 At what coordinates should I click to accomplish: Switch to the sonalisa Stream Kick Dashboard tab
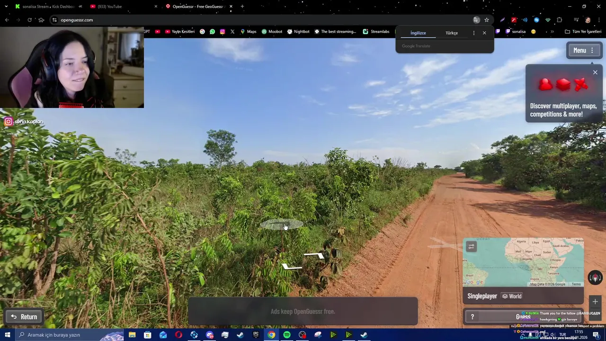(x=48, y=7)
